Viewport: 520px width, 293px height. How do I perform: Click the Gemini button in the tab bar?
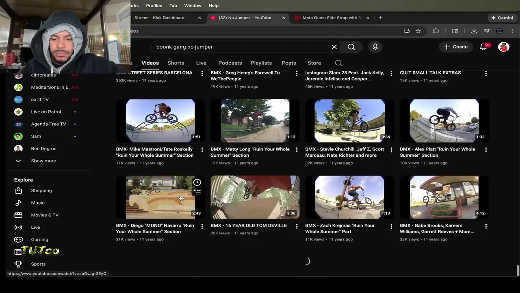(x=502, y=18)
